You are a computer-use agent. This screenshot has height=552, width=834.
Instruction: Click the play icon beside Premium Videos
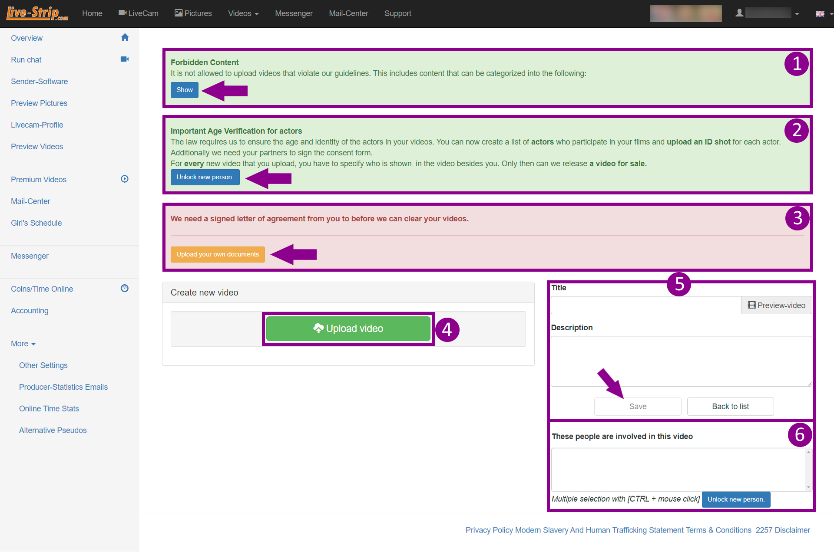[125, 179]
